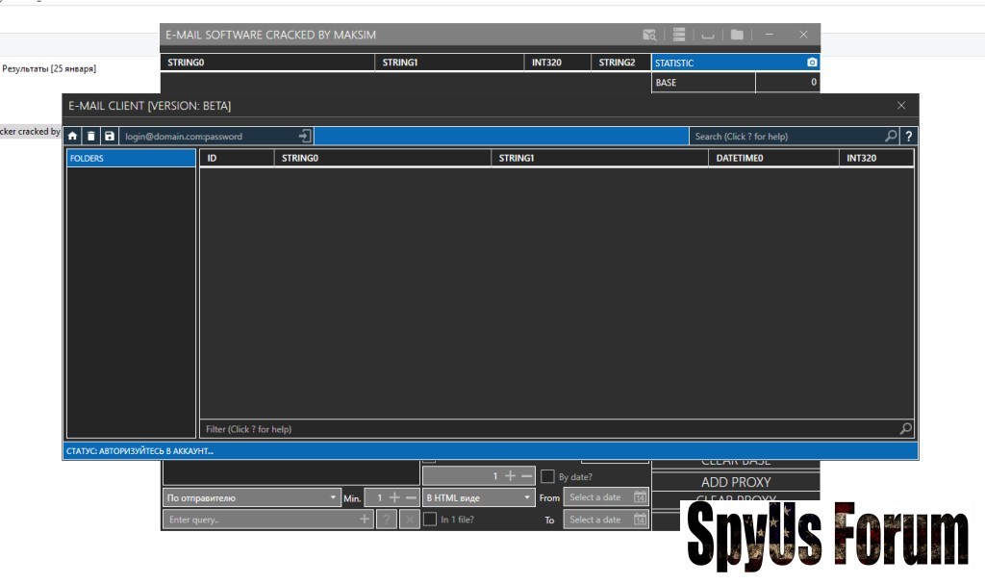Click the floppy disk save icon
Image resolution: width=985 pixels, height=584 pixels.
coord(110,137)
